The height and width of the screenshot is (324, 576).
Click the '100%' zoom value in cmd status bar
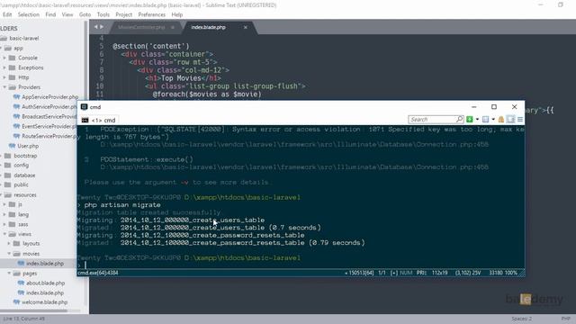point(511,273)
